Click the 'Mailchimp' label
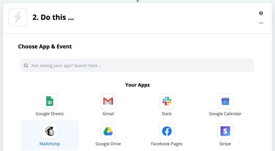This screenshot has height=151, width=275. click(49, 144)
